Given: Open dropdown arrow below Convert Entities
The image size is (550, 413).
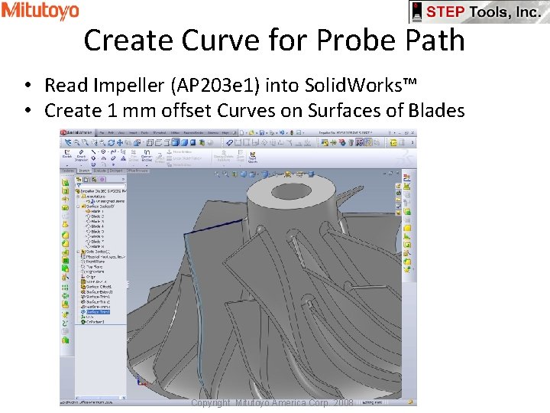Looking at the screenshot, I should tap(147, 166).
